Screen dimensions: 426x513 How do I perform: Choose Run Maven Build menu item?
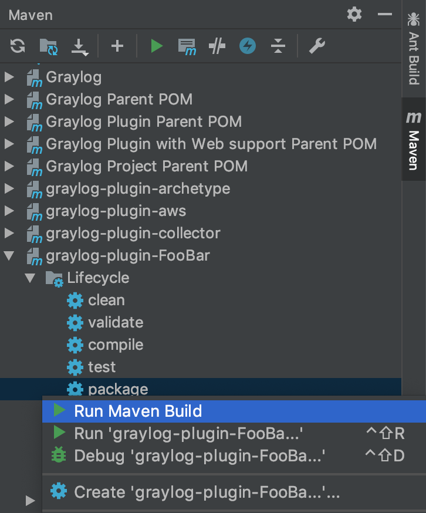tap(234, 411)
